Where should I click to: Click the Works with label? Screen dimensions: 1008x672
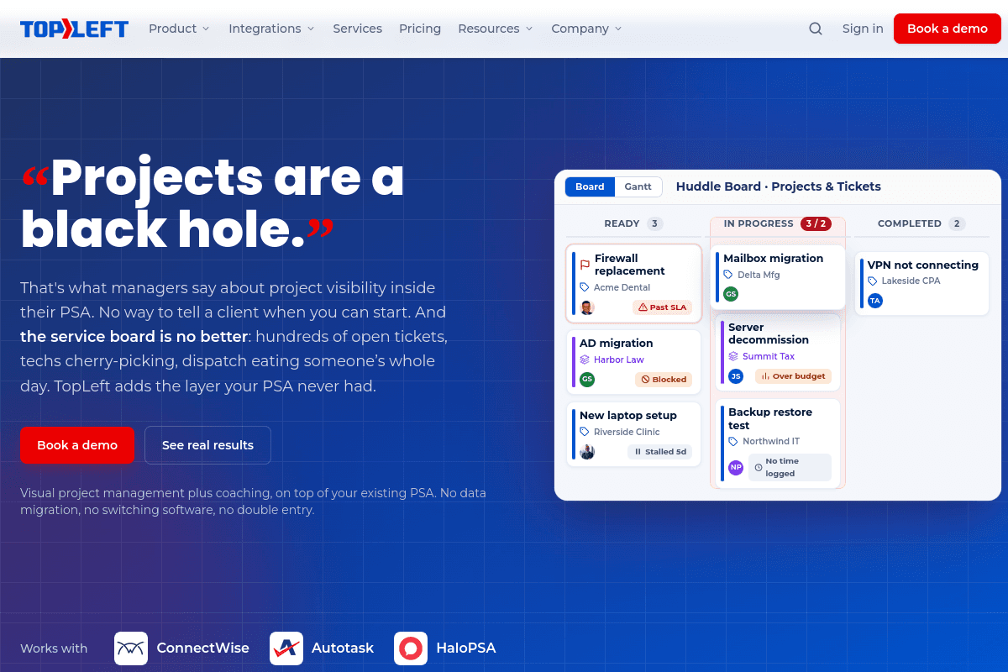click(x=54, y=648)
